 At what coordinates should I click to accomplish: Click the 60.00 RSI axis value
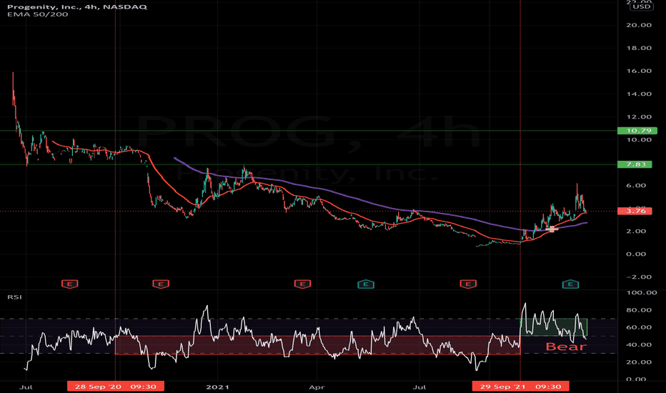[639, 327]
